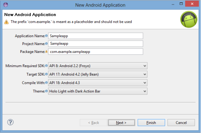This screenshot has height=133, width=201.
Task: Click the Eclipse icon in title bar
Action: coord(6,5)
